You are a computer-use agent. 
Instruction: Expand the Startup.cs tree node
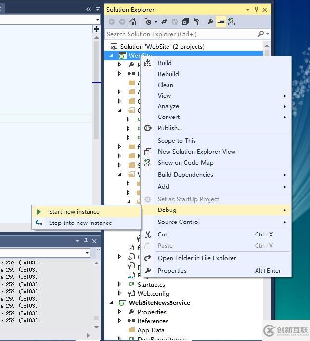tap(120, 284)
